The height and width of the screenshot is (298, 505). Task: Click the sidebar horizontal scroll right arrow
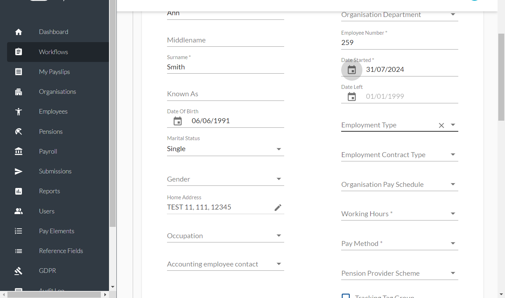click(105, 294)
